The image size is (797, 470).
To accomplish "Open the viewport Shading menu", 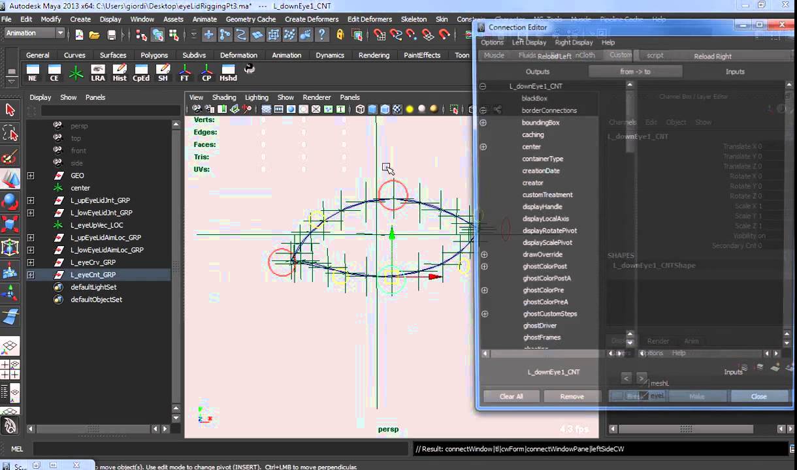I will coord(224,97).
